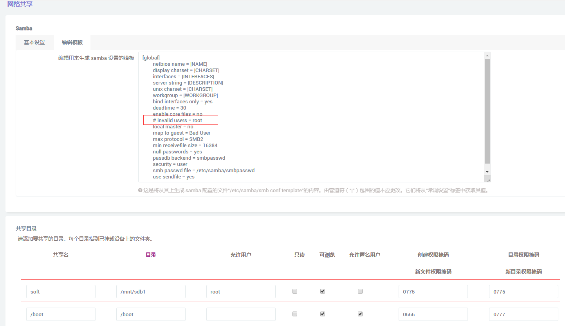The image size is (565, 326).
Task: Switch to the 基本设置 tab
Action: coord(34,42)
